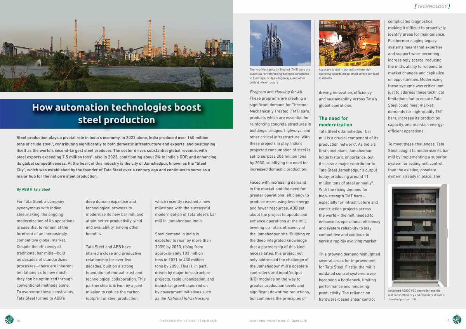The height and width of the screenshot is (329, 466).
Task: Click the page number "16" in the footer
Action: [18, 321]
